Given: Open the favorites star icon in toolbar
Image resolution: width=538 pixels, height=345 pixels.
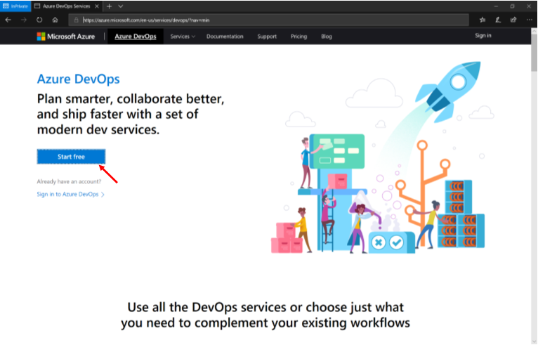Looking at the screenshot, I should pyautogui.click(x=482, y=20).
